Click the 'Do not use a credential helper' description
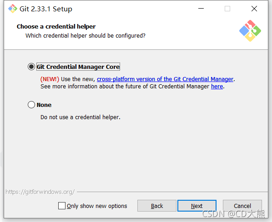 tap(81, 117)
